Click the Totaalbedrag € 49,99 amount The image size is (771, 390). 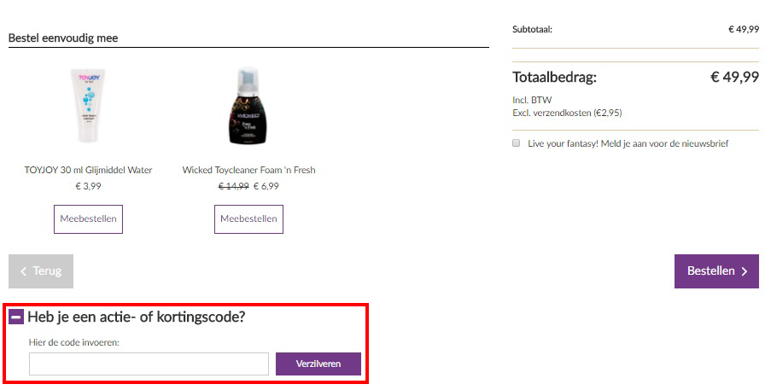[734, 78]
